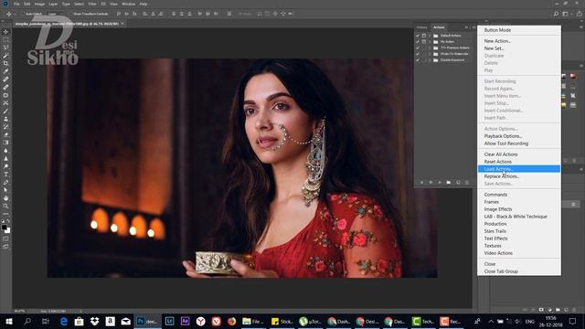The image size is (585, 329).
Task: Select the Horizontal Type tool
Action: (x=5, y=175)
